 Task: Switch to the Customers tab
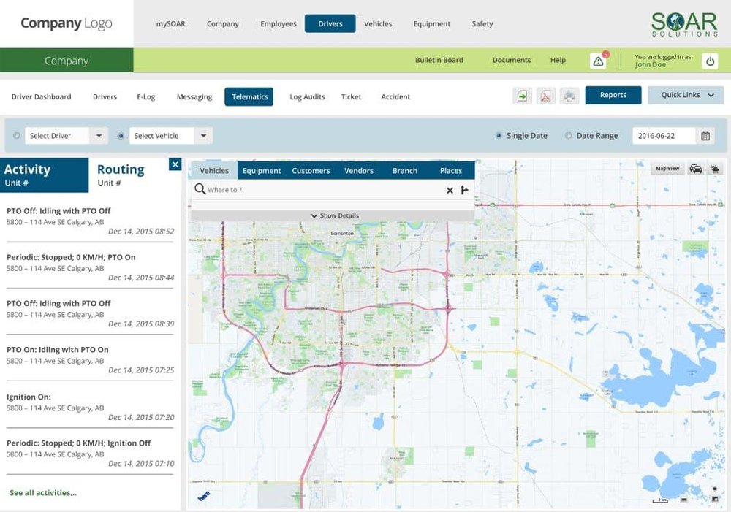point(310,170)
